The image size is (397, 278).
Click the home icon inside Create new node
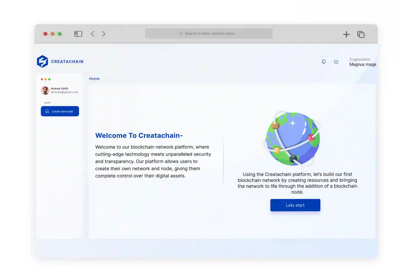[47, 111]
